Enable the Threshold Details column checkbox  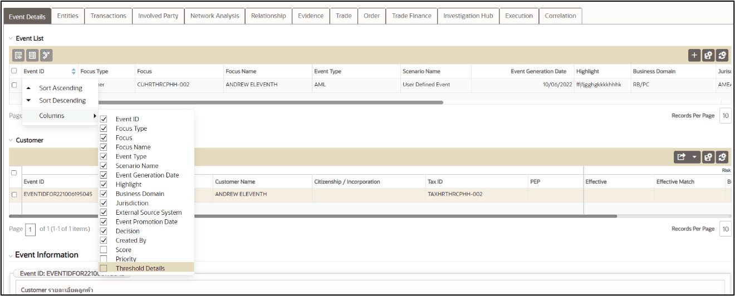point(104,268)
